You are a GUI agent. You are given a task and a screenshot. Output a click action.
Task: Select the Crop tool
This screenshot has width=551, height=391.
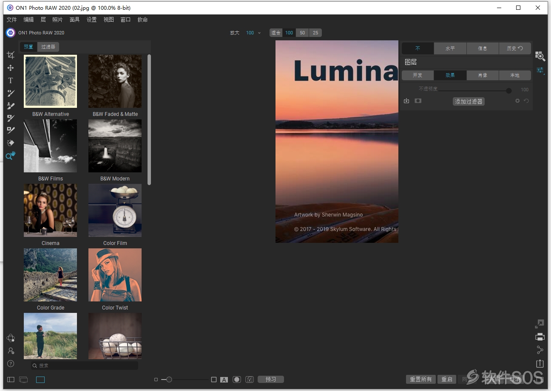[11, 55]
